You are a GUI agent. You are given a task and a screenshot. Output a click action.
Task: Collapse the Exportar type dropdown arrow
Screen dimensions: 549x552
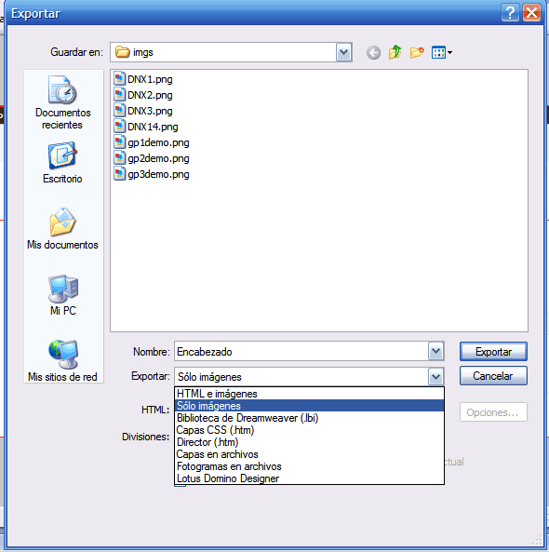435,377
